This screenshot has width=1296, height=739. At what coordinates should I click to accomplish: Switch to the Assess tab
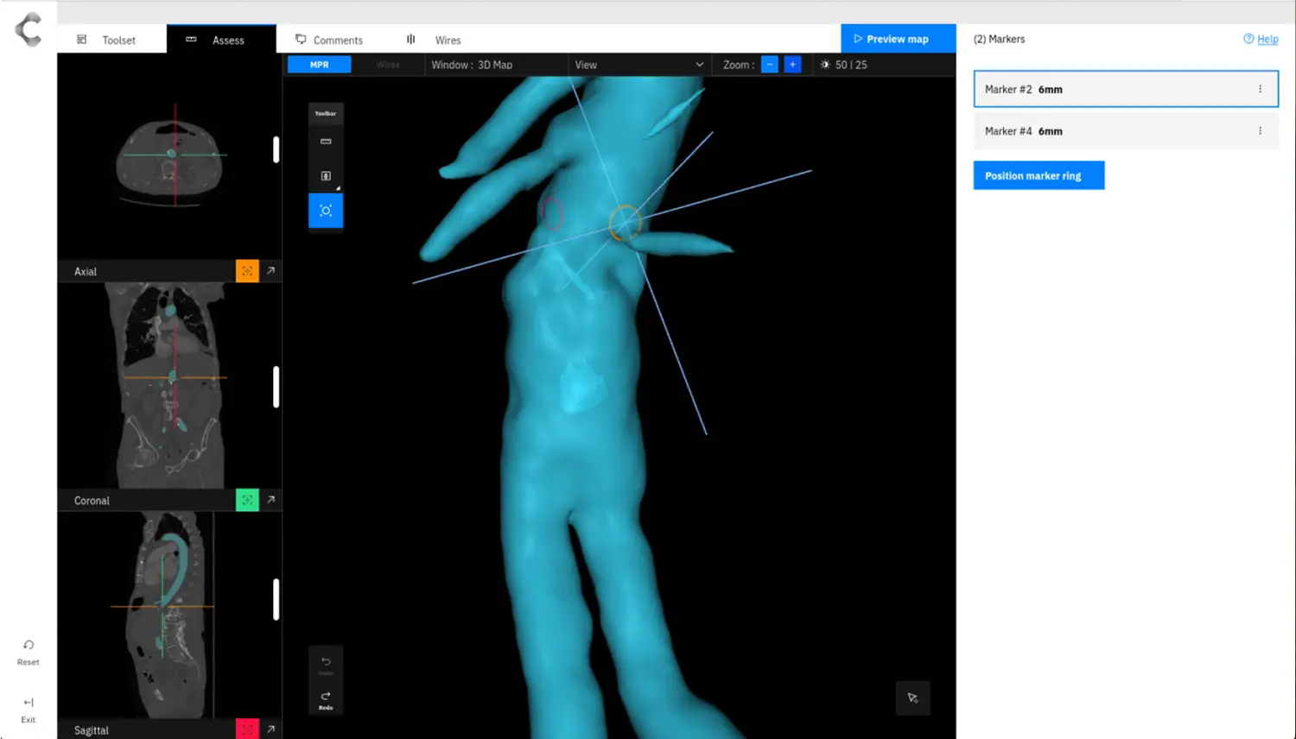[x=221, y=40]
